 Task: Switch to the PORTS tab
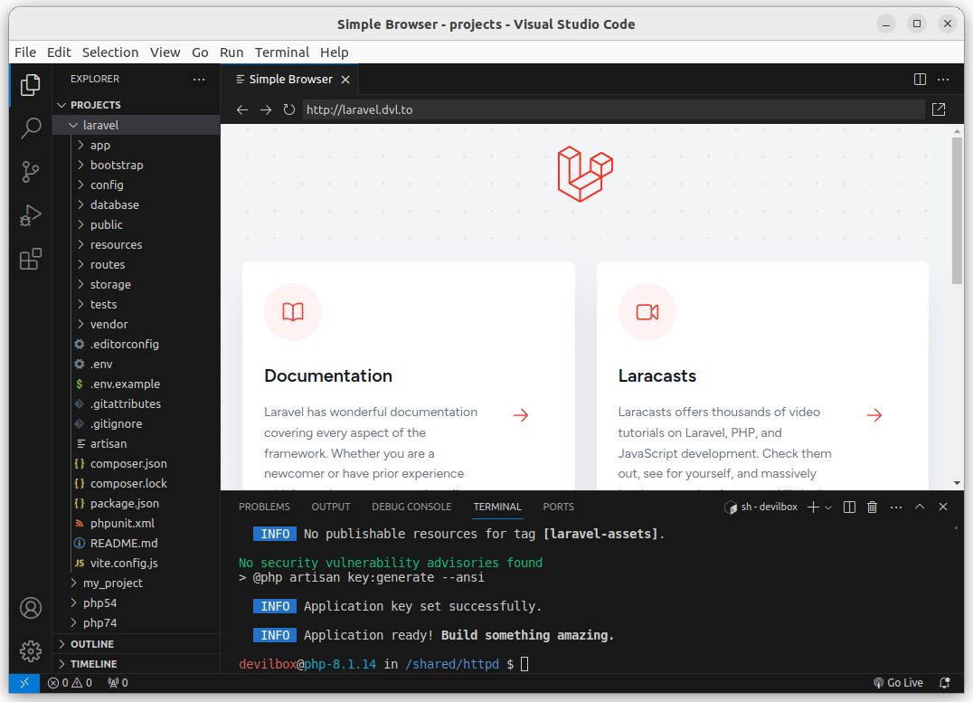(559, 508)
